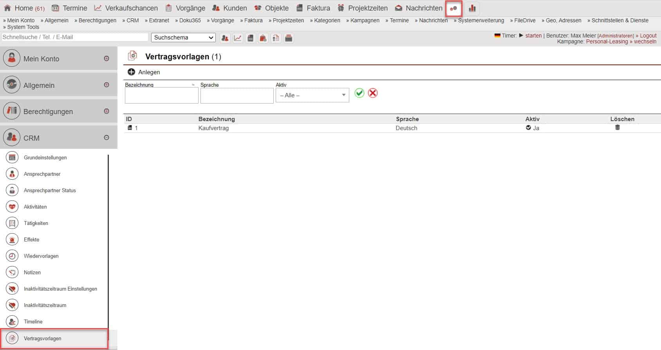Open the Suchschema dropdown
This screenshot has width=661, height=350.
click(183, 37)
